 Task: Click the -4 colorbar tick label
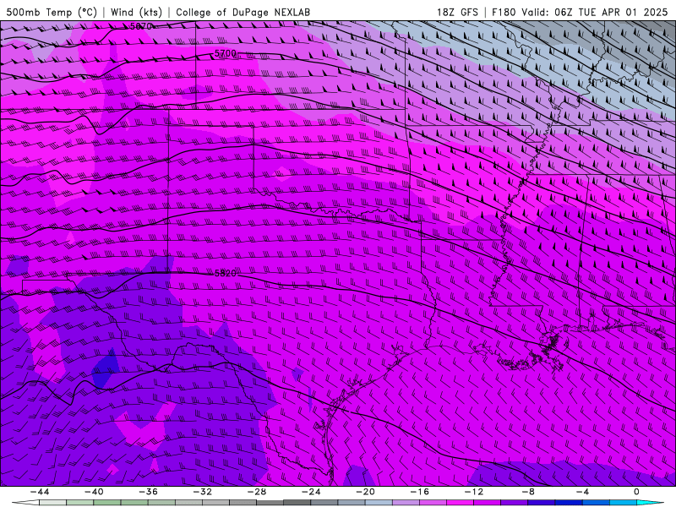tap(583, 492)
